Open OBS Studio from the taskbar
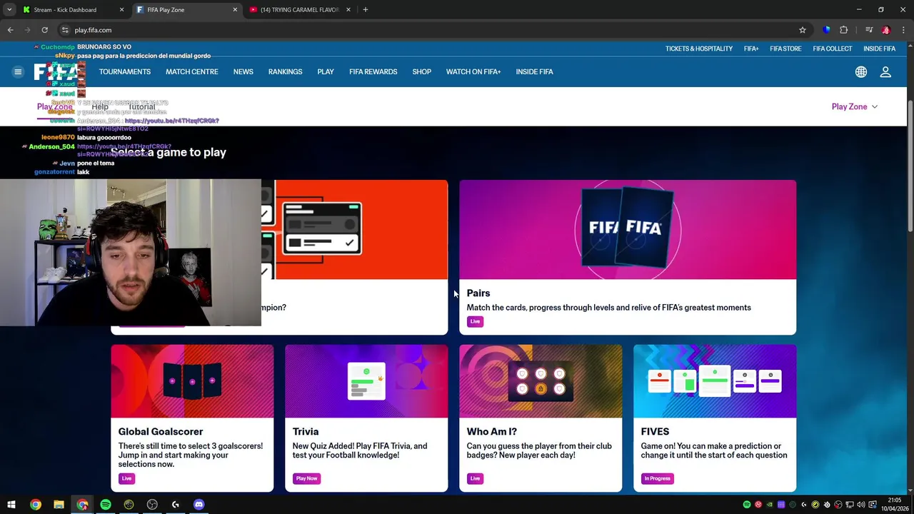The width and height of the screenshot is (914, 514). click(x=152, y=505)
